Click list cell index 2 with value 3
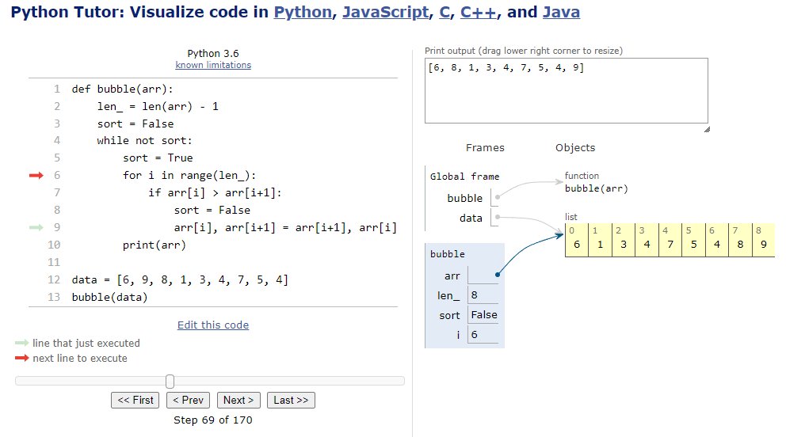 coord(623,240)
